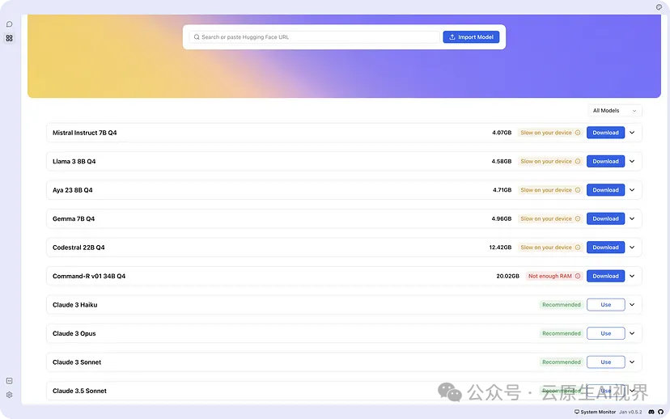Click Recommended badge on Claude 3 Haiku
Viewport: 670px width, 419px height.
[562, 304]
